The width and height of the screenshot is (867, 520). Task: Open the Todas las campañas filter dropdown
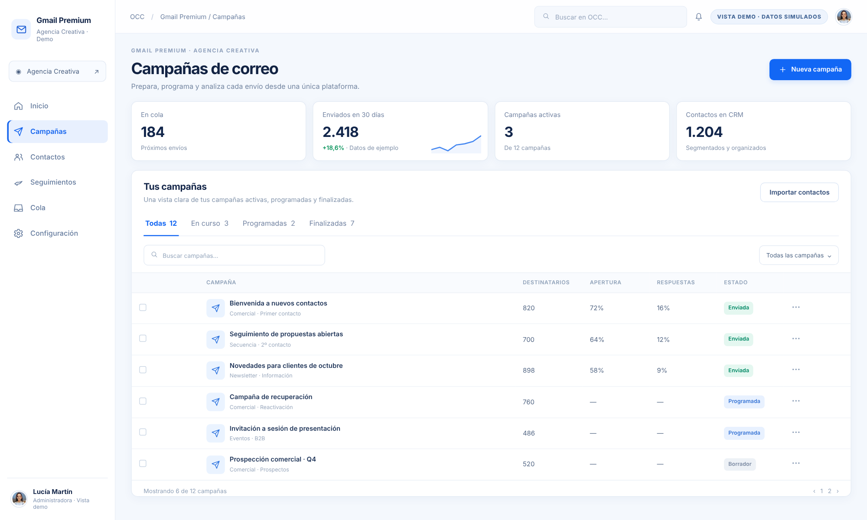pyautogui.click(x=799, y=255)
